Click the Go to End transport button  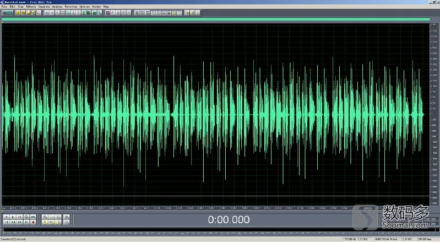(x=26, y=222)
